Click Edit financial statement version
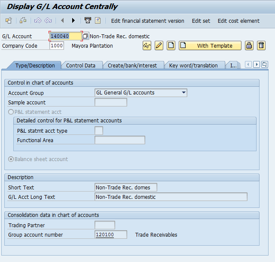This screenshot has height=262, width=275. point(147,21)
